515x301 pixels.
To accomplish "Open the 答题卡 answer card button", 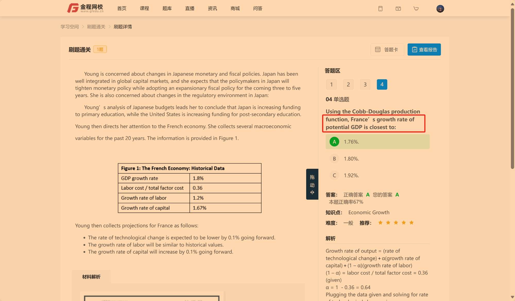I will tap(387, 49).
